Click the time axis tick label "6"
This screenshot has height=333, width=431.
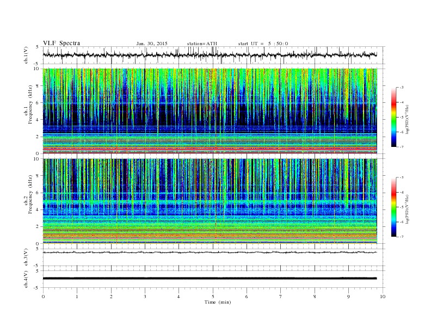[247, 297]
